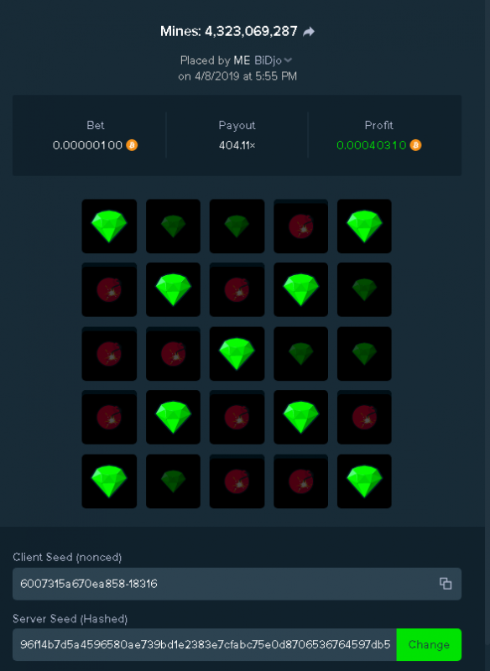The image size is (490, 671).
Task: Select the mine tile in row 4, column 1
Action: click(109, 417)
